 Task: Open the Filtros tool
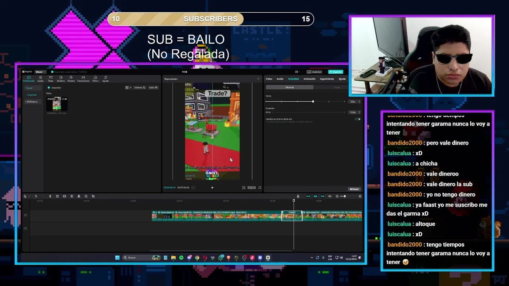click(x=95, y=79)
